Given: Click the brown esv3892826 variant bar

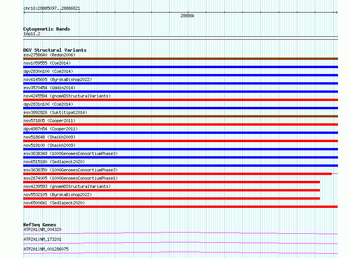Looking at the screenshot, I should coord(180,116).
